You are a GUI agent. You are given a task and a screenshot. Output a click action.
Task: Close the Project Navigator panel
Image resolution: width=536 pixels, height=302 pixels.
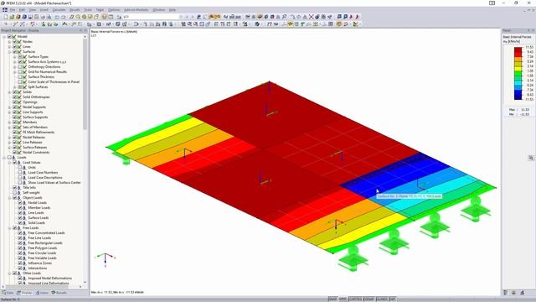point(85,30)
